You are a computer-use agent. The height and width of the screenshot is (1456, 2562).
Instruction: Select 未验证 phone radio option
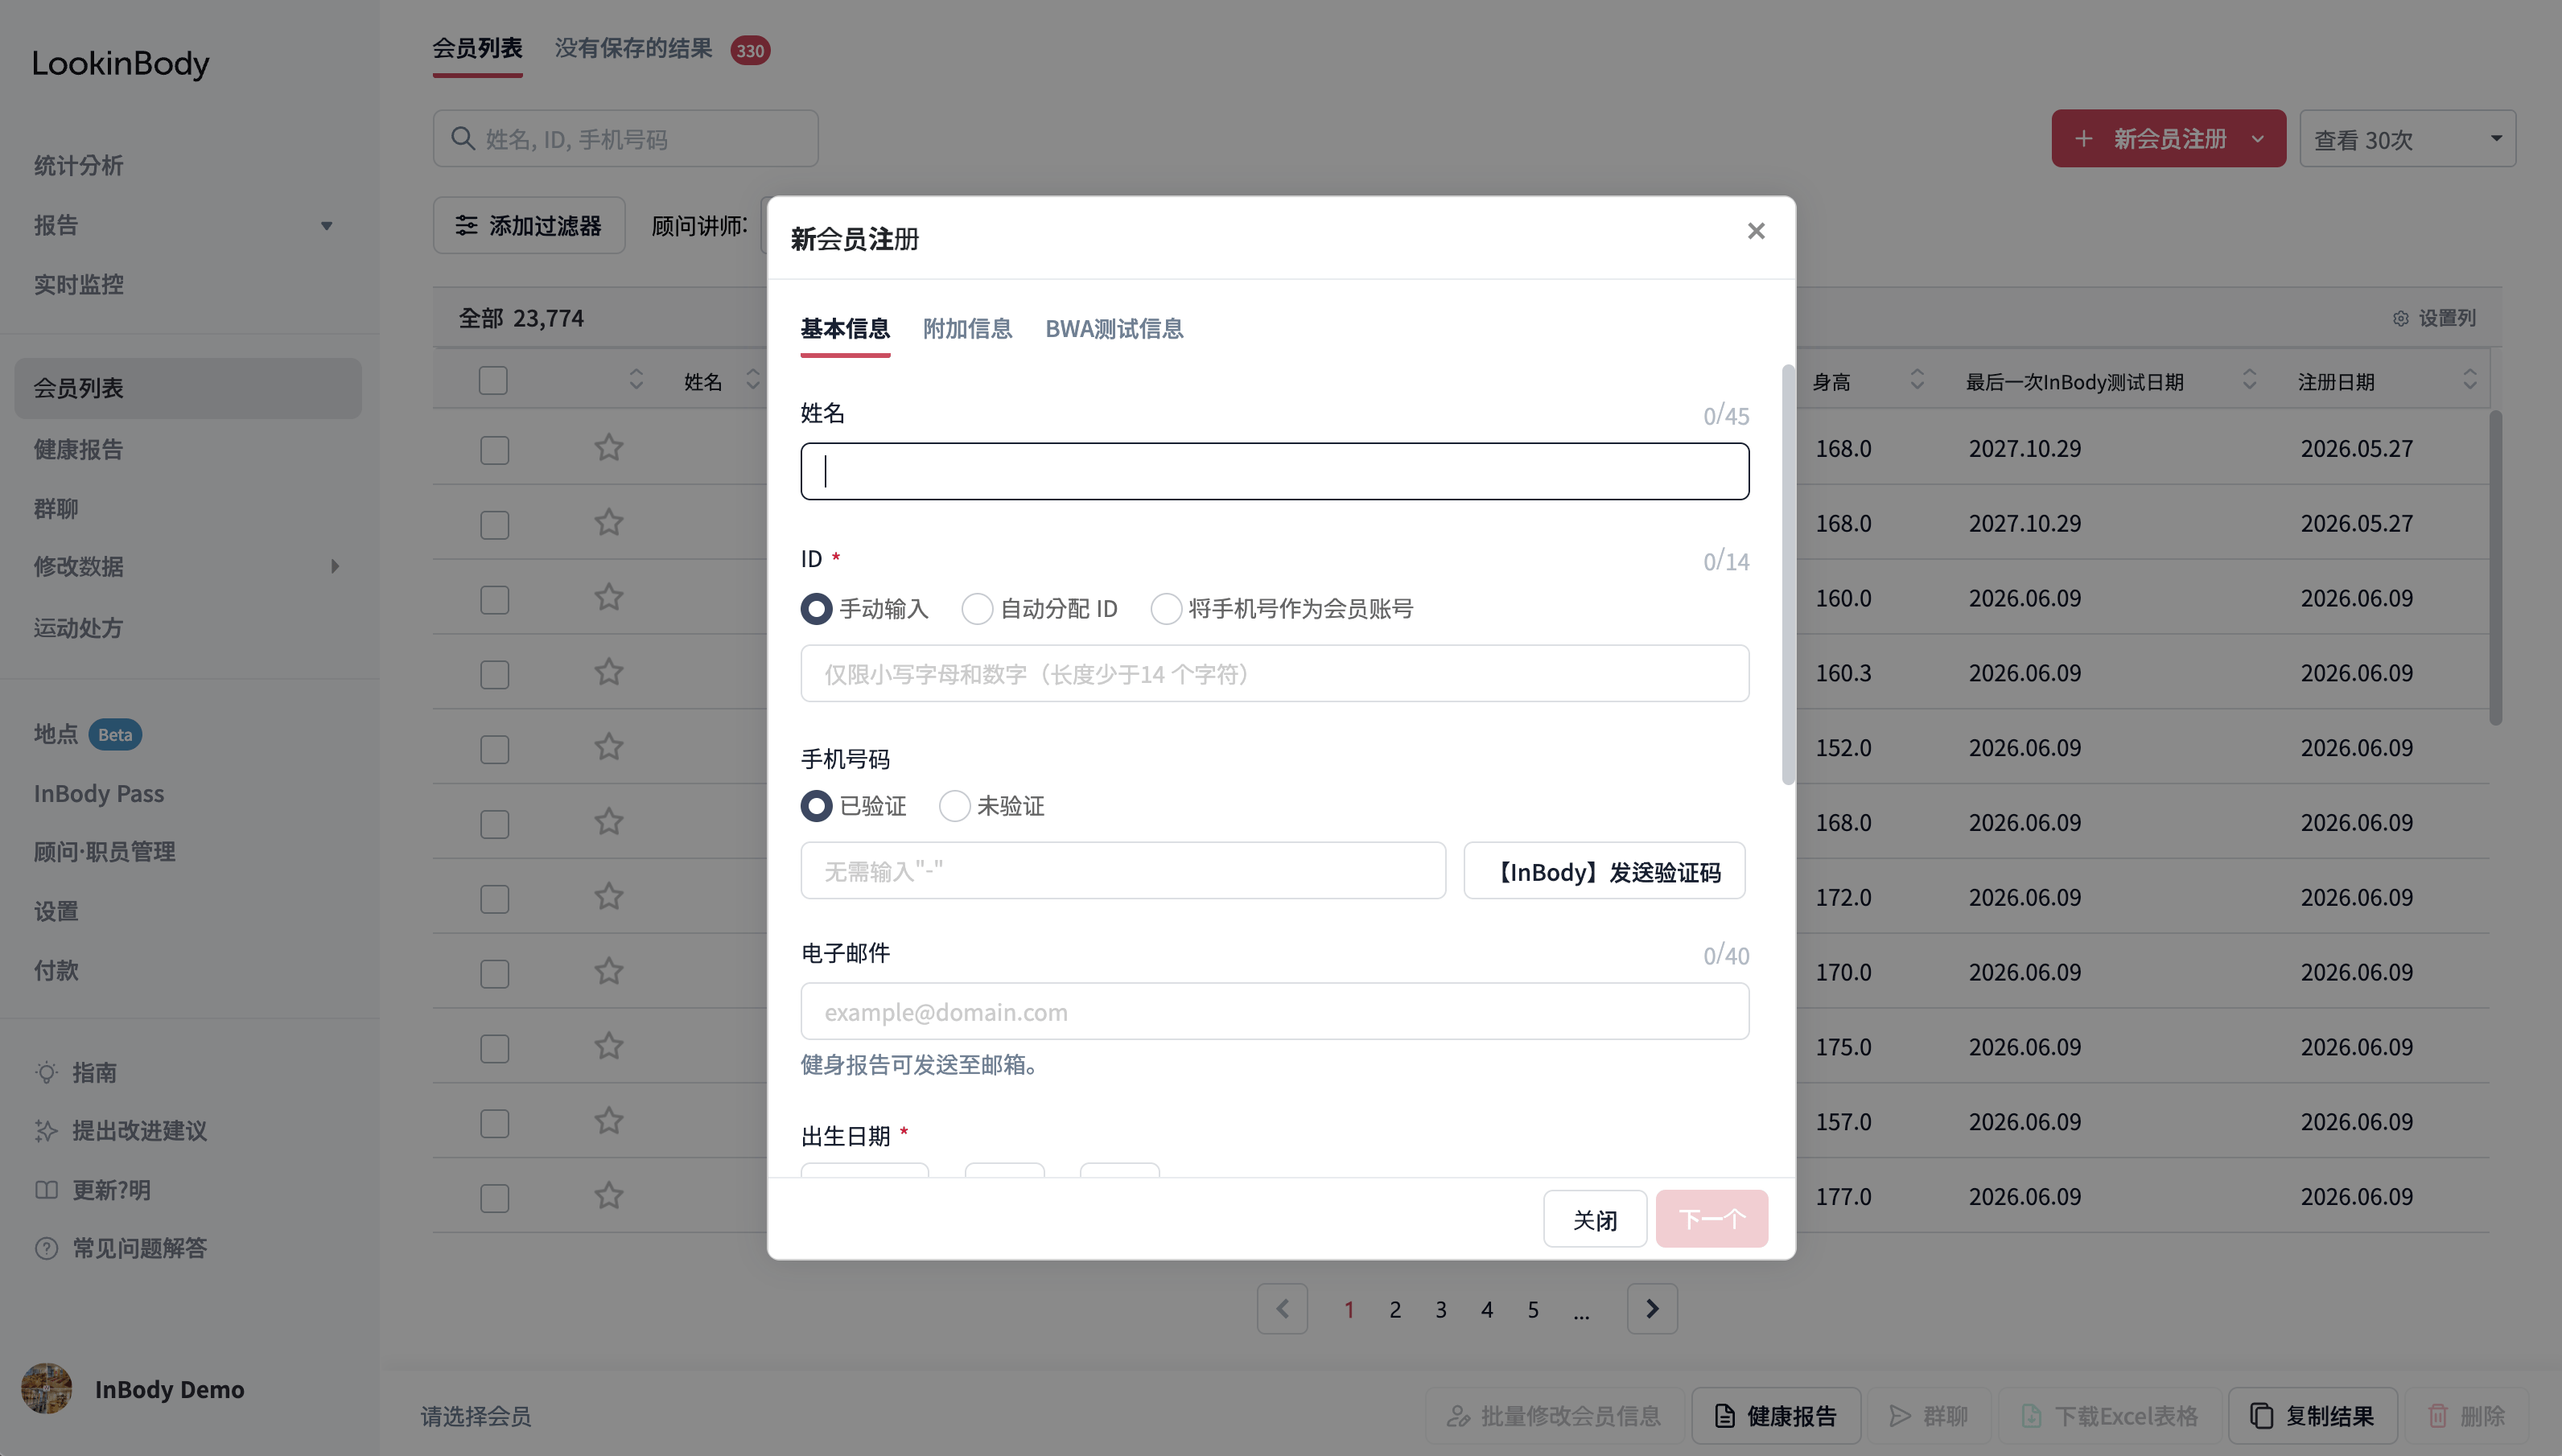(954, 805)
